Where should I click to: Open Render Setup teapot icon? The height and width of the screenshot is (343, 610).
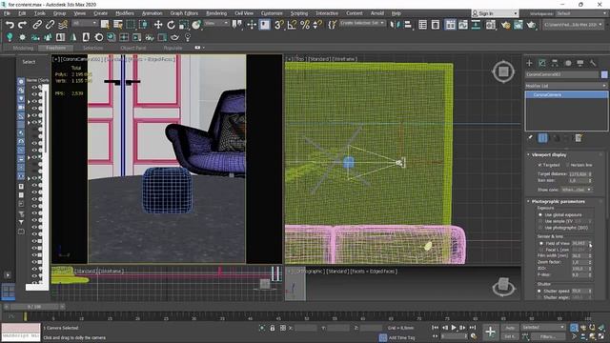coord(505,25)
